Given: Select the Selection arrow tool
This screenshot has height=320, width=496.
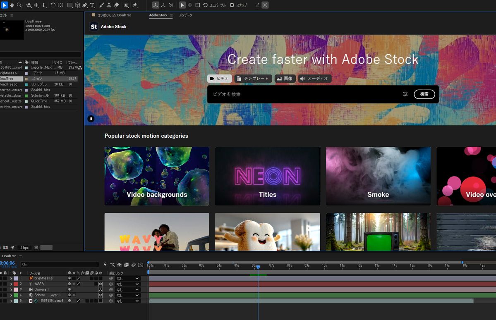Looking at the screenshot, I should click(x=5, y=5).
